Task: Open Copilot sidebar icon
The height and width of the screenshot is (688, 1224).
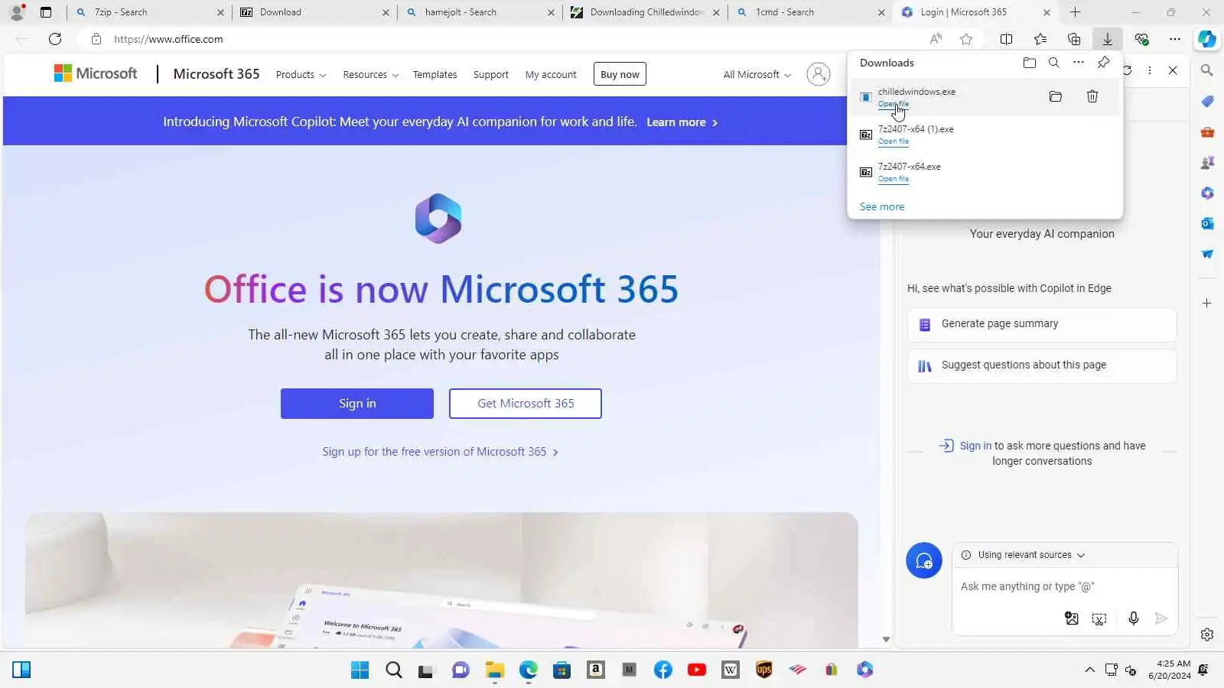Action: tap(1207, 39)
